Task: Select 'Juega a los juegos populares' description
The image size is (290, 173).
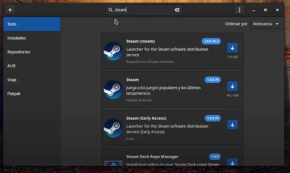Action: point(163,90)
